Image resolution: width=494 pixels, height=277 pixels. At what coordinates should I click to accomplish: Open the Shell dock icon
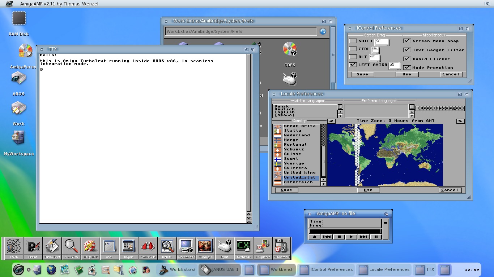pyautogui.click(x=110, y=248)
